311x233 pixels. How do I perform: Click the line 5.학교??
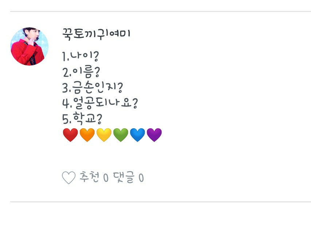coord(81,119)
